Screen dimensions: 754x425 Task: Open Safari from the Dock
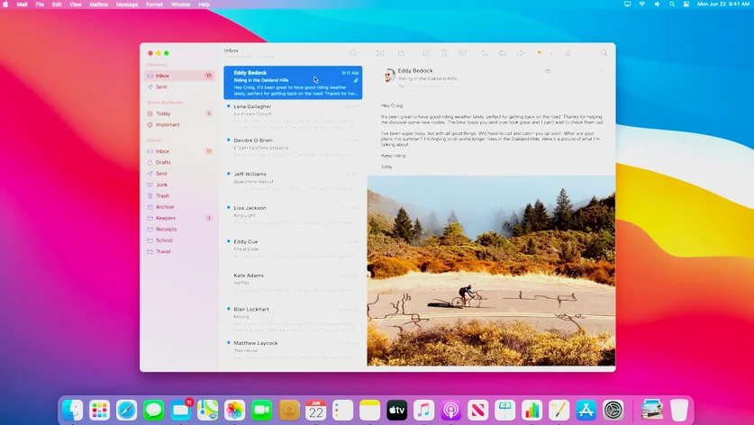(126, 410)
